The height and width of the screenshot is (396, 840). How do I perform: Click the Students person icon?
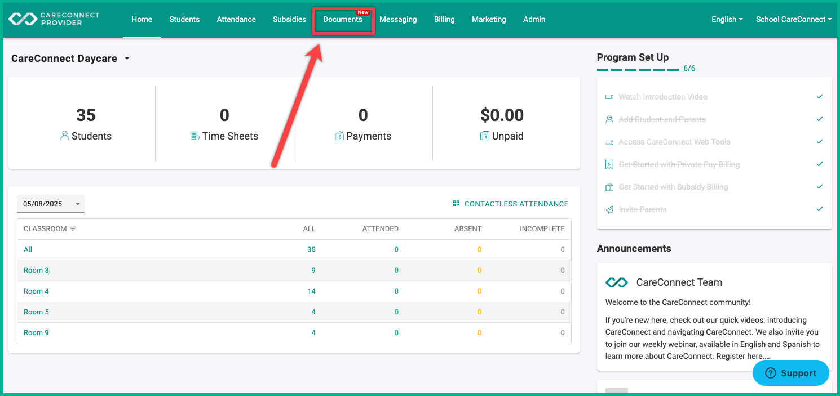[x=65, y=136]
